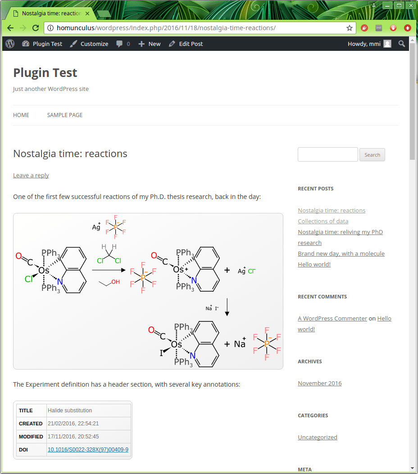The width and height of the screenshot is (418, 474).
Task: Click the Search button in sidebar
Action: 372,155
